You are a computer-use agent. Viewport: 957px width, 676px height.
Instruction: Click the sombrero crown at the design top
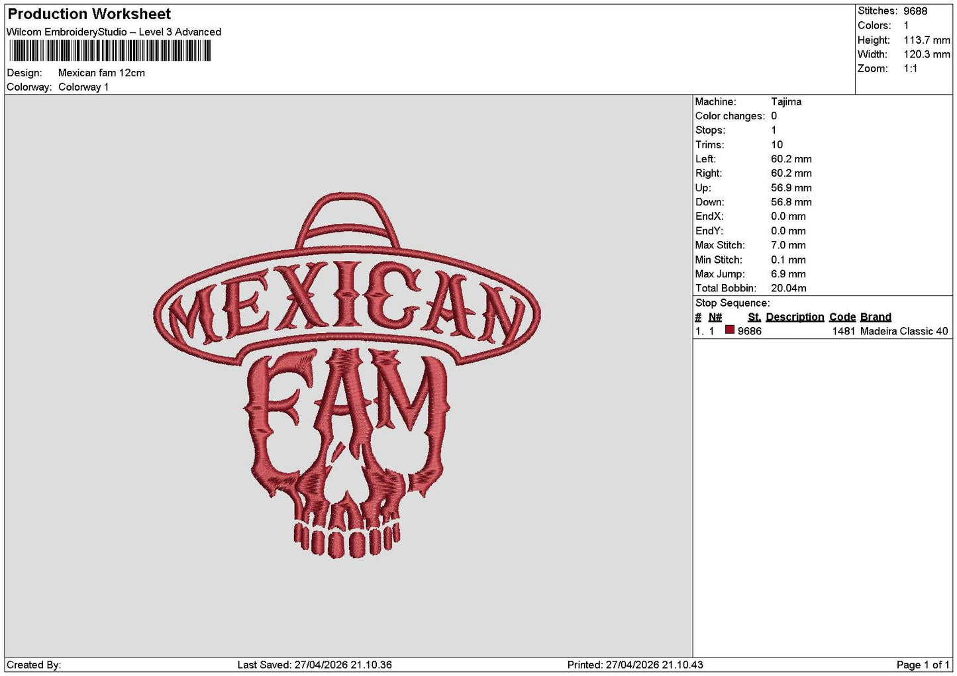(x=348, y=220)
